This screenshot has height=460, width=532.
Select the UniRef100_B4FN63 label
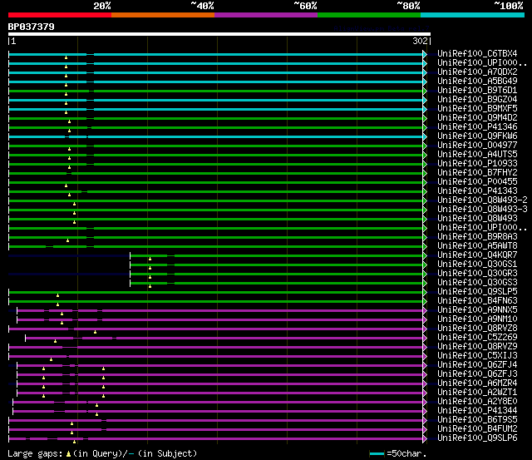point(477,301)
